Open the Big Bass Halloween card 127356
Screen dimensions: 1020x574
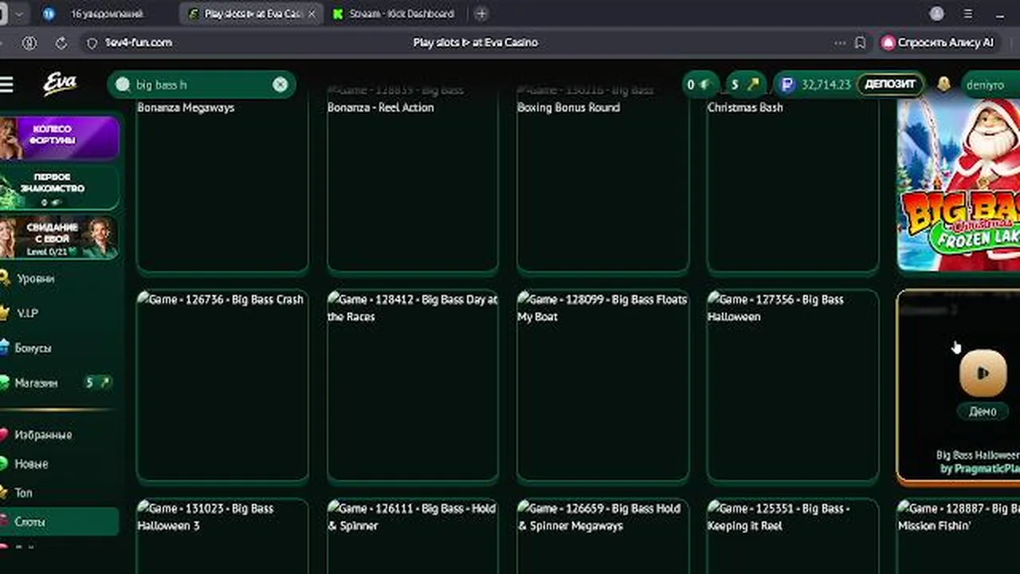click(793, 387)
